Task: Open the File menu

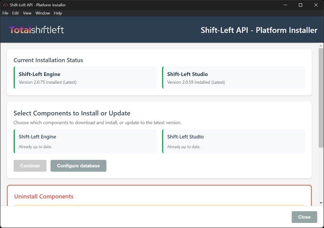Action: (5, 13)
